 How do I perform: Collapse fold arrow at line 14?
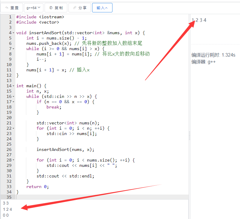coord(14,86)
